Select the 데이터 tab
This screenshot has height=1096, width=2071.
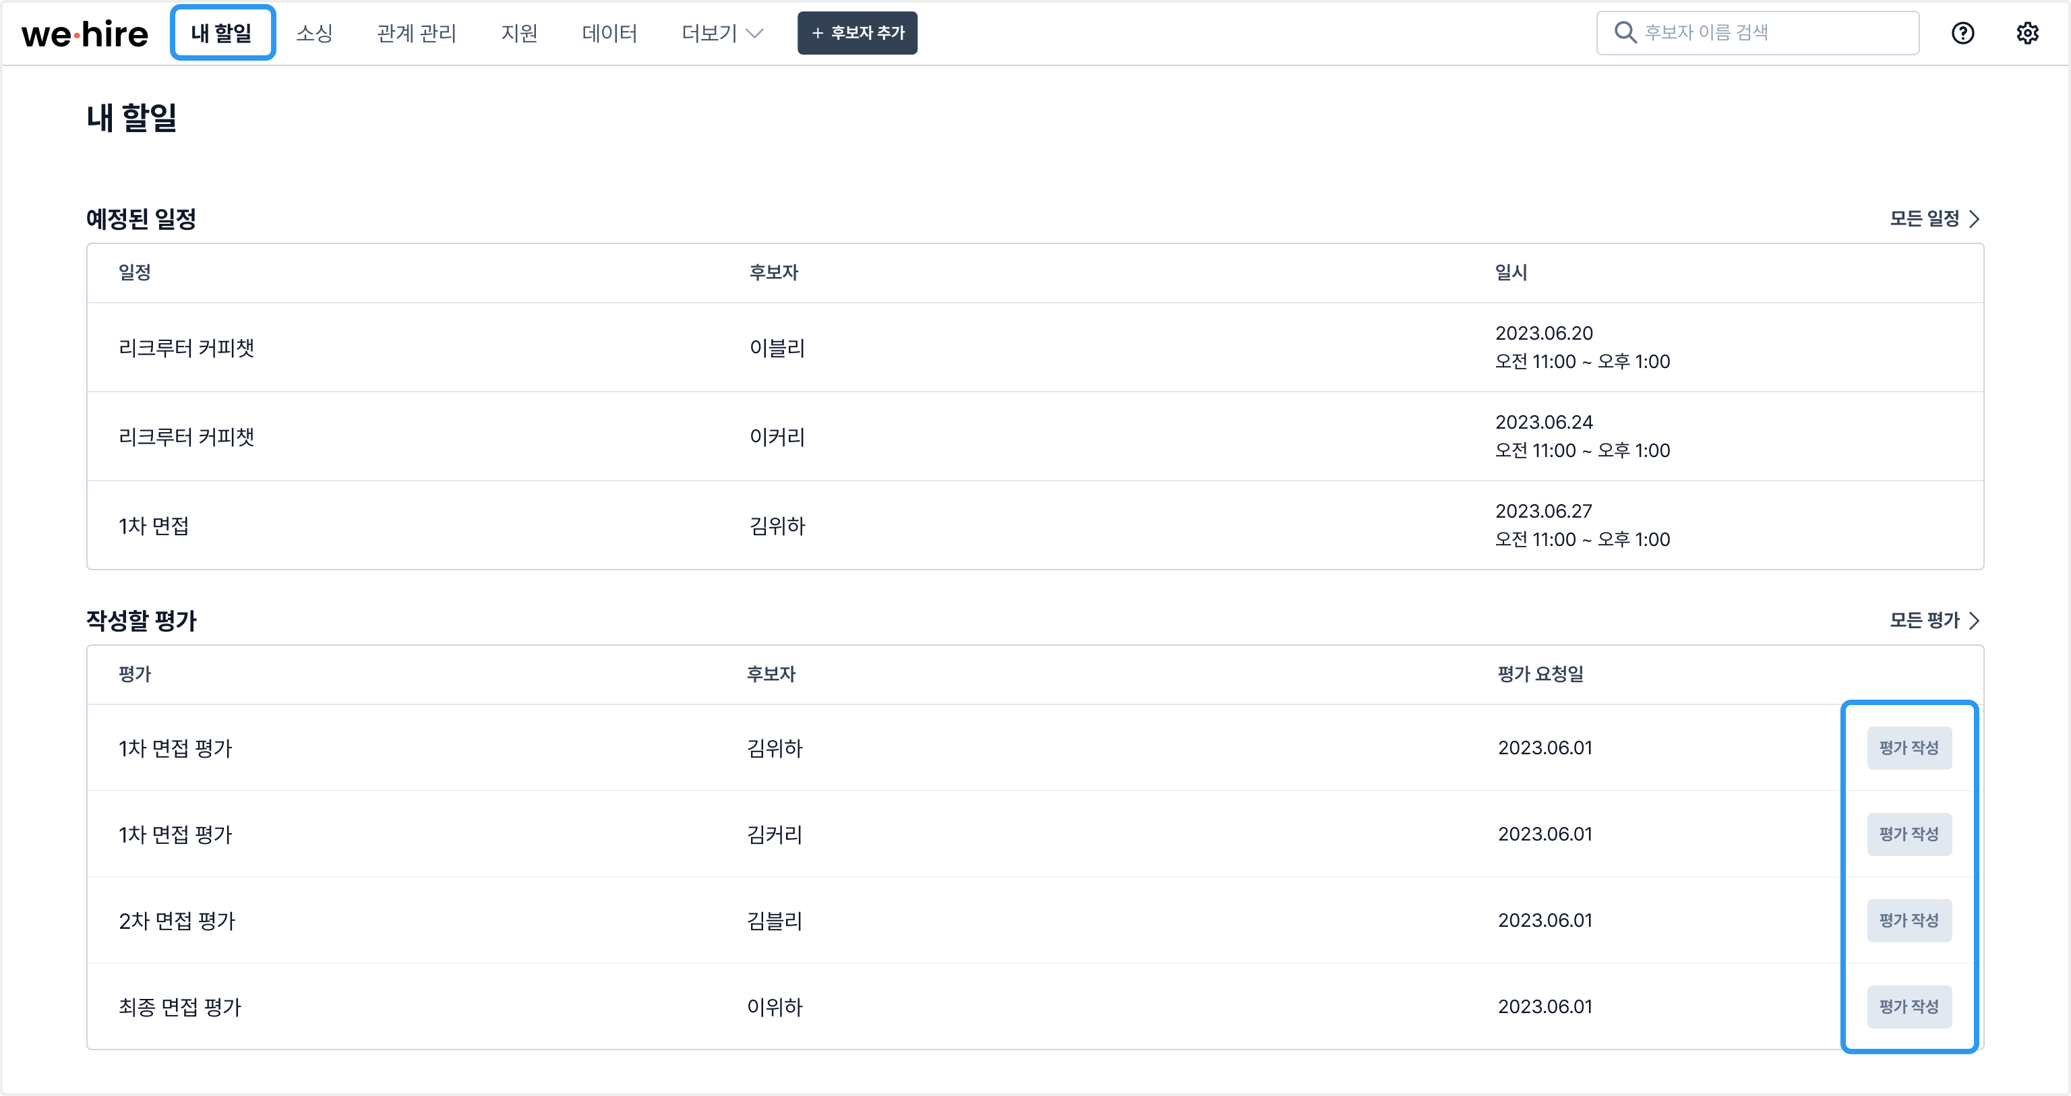coord(609,33)
